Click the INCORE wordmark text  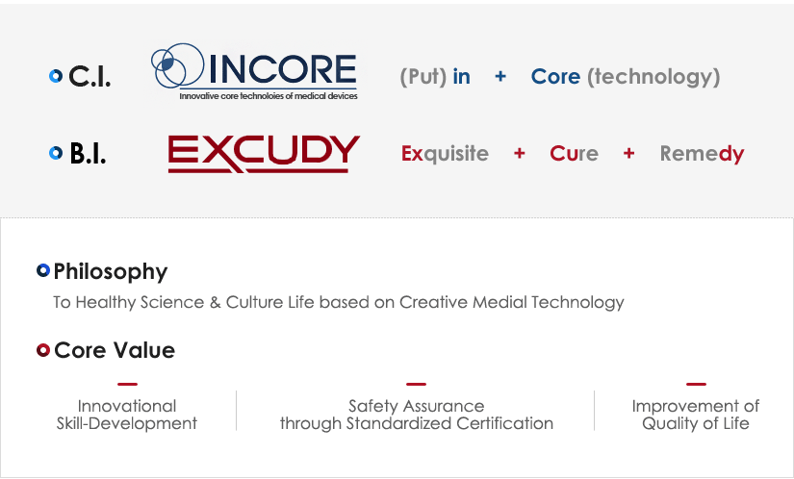283,69
